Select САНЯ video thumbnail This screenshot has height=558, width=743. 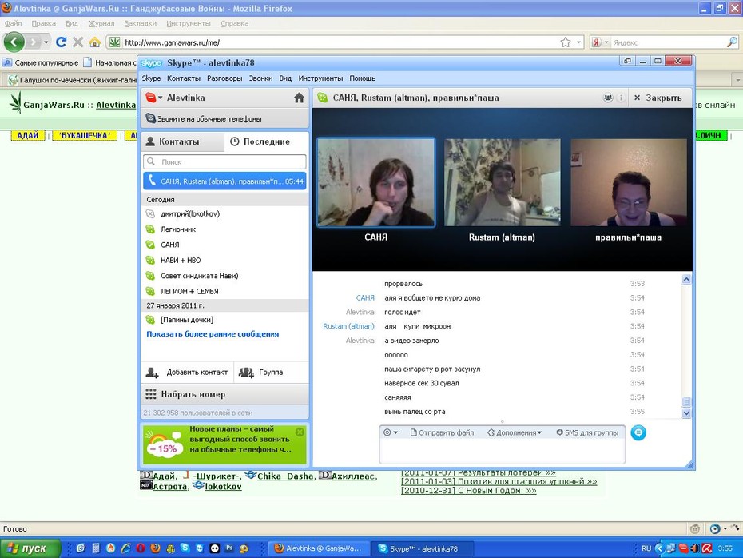click(x=375, y=182)
